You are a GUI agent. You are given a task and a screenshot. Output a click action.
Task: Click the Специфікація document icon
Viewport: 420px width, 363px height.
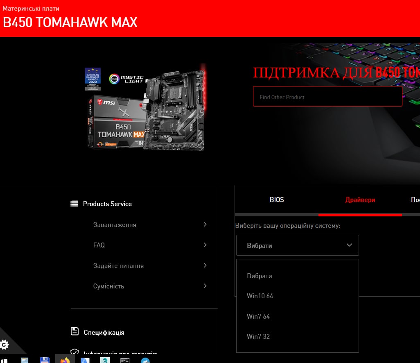(75, 331)
